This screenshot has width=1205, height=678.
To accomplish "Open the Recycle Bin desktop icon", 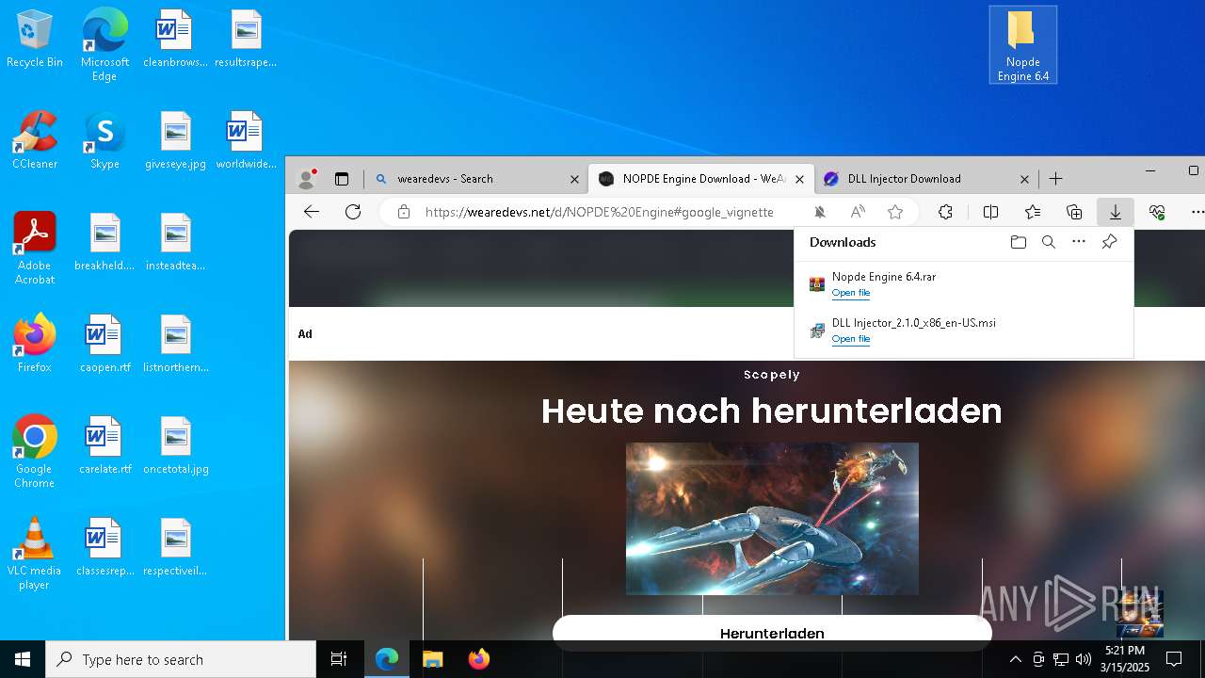I will [35, 40].
